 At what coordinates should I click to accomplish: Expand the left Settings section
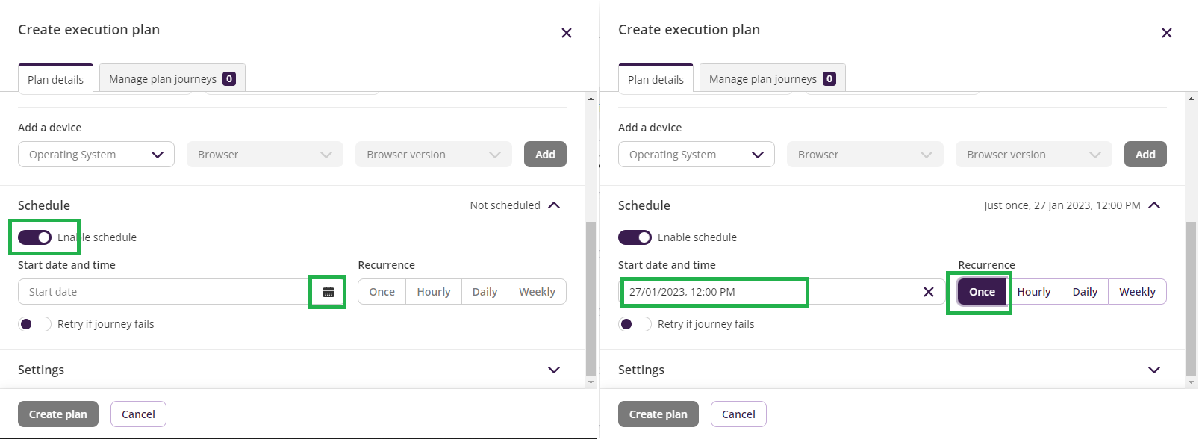[554, 370]
